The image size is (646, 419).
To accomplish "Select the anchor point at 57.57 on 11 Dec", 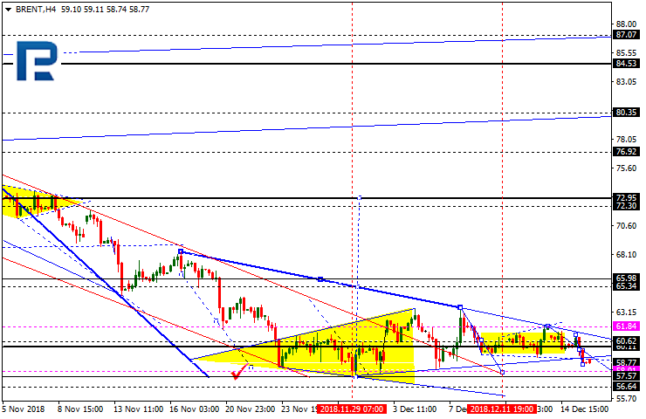I will coord(502,373).
